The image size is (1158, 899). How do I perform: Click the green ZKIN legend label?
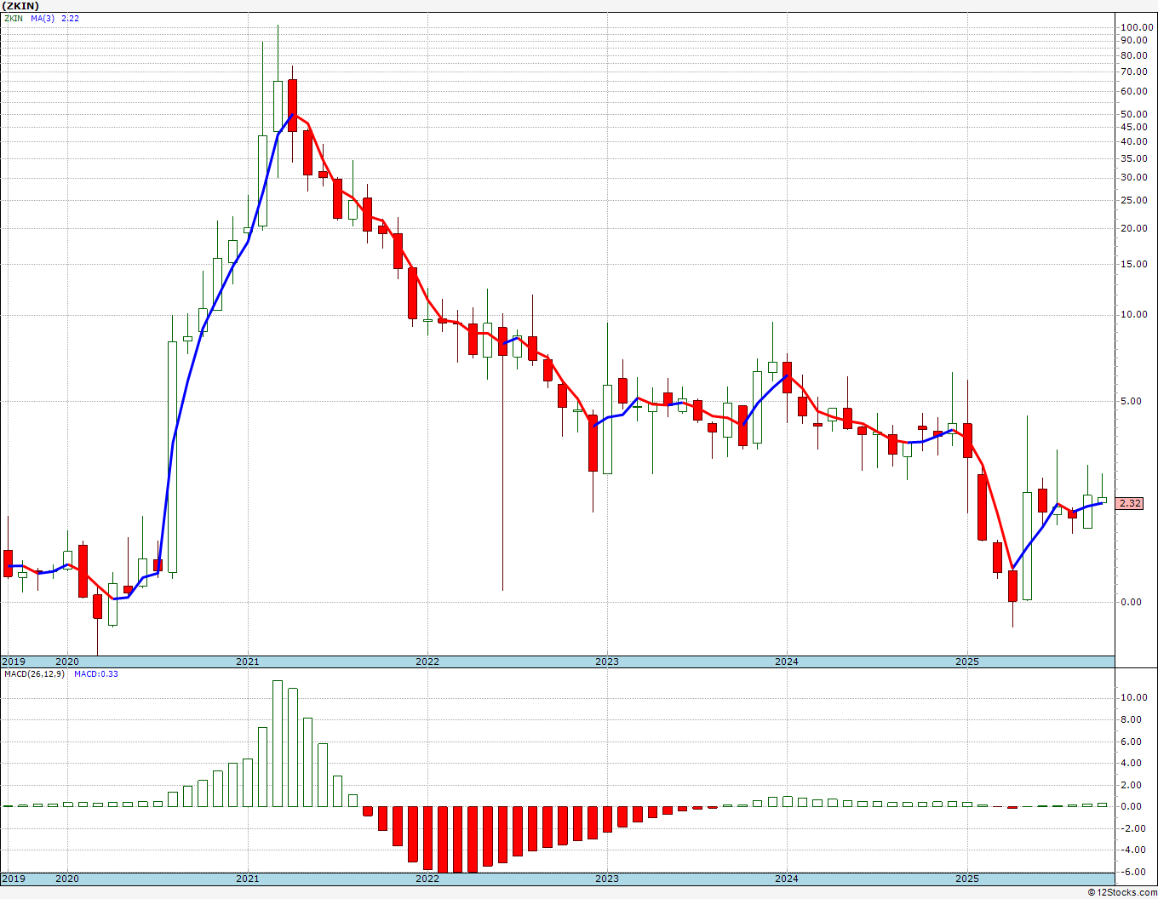tap(14, 18)
